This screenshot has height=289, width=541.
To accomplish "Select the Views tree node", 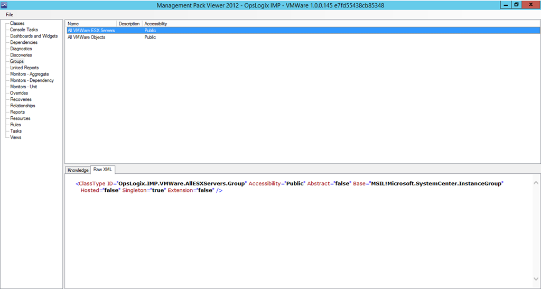I will coord(16,137).
